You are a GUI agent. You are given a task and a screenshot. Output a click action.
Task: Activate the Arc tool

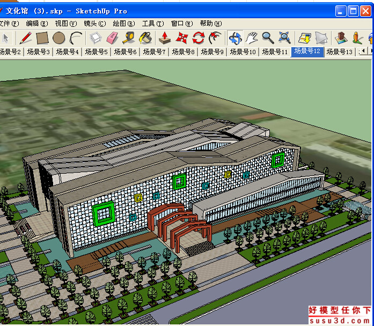coord(76,38)
